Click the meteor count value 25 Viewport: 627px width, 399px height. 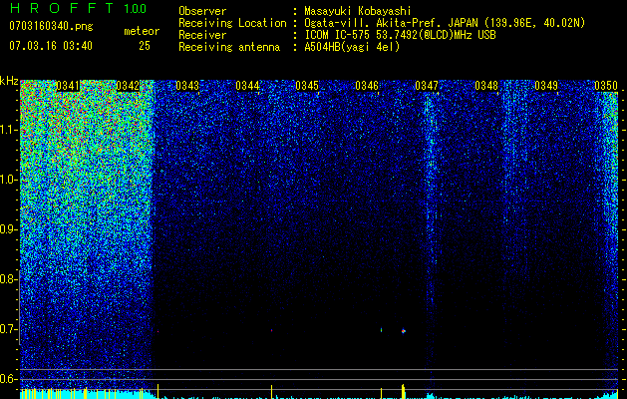pos(145,46)
